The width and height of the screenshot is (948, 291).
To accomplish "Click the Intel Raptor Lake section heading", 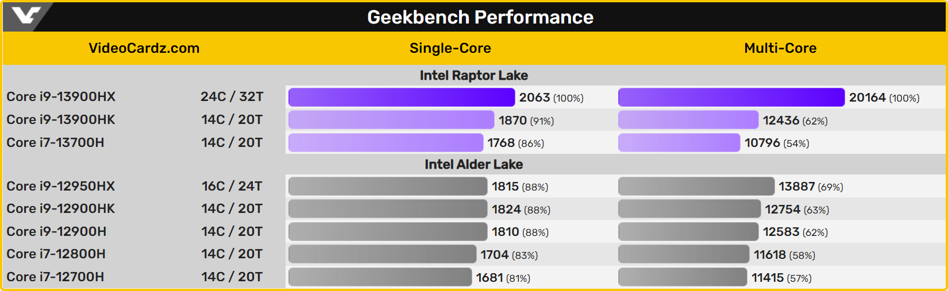I will coord(473,75).
